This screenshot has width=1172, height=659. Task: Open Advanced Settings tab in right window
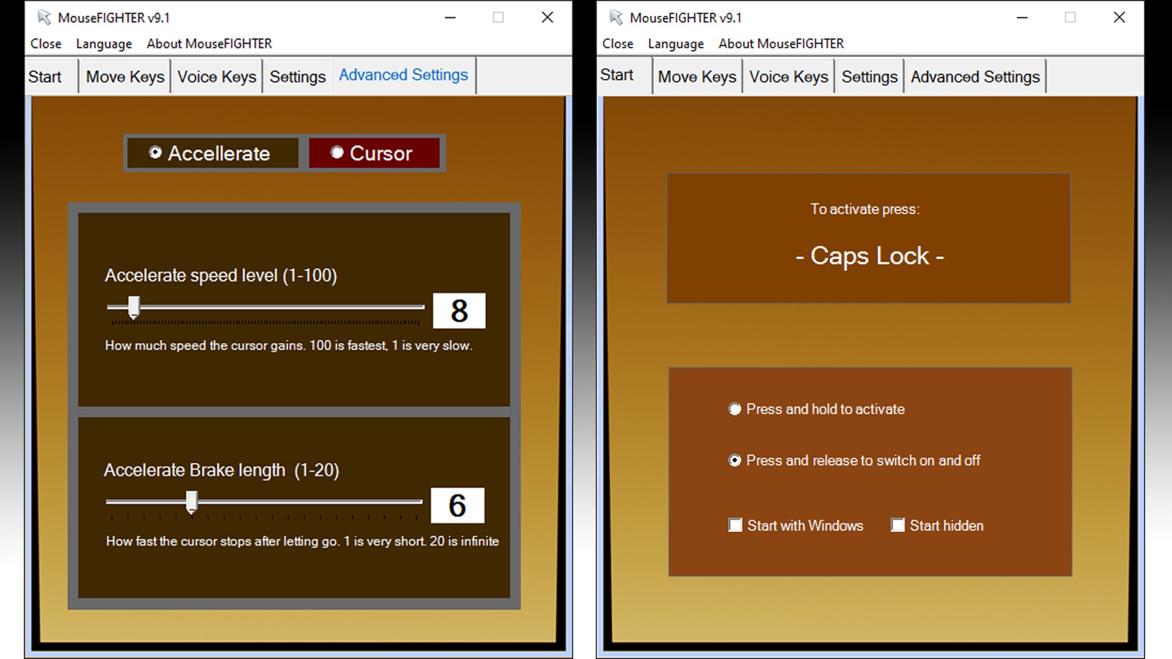click(975, 77)
